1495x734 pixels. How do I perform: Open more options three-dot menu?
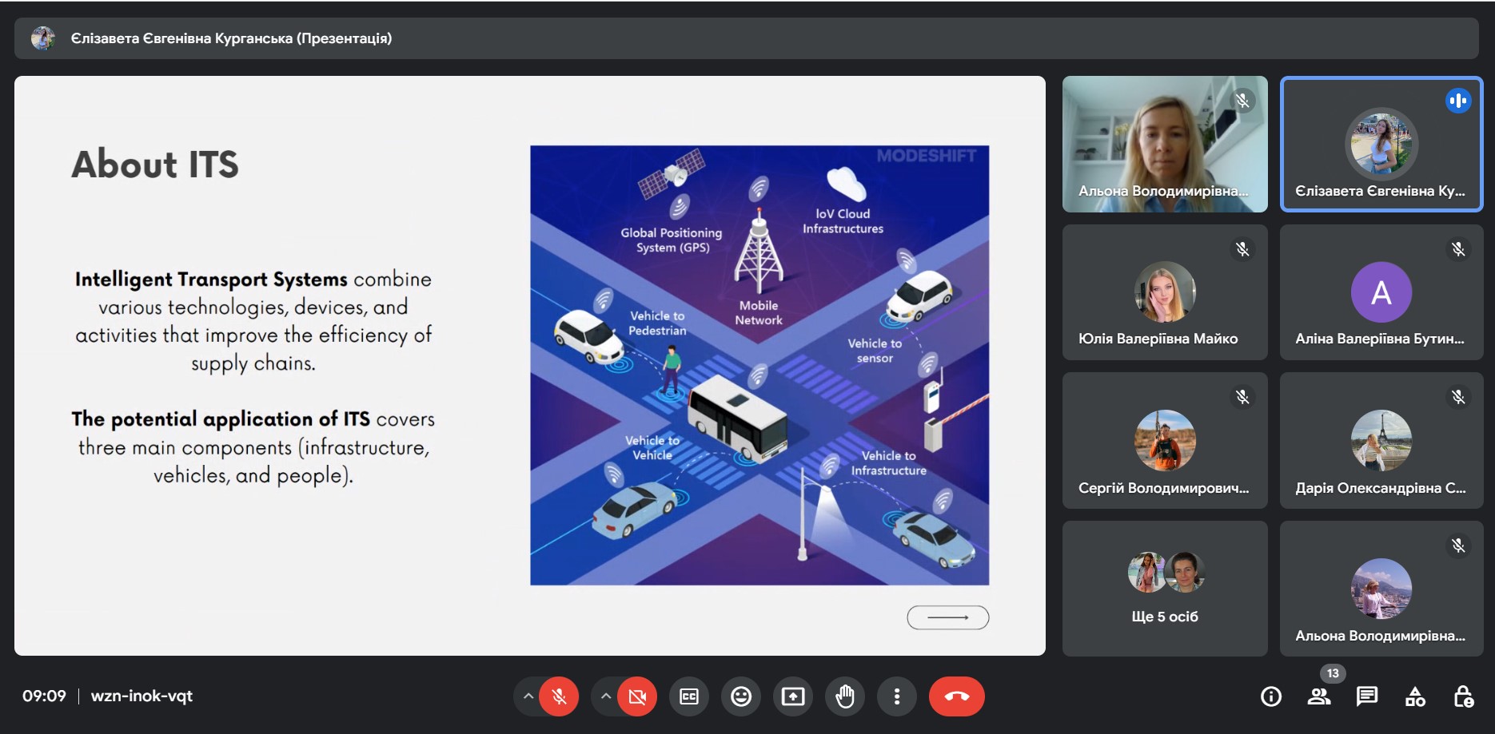click(x=897, y=696)
